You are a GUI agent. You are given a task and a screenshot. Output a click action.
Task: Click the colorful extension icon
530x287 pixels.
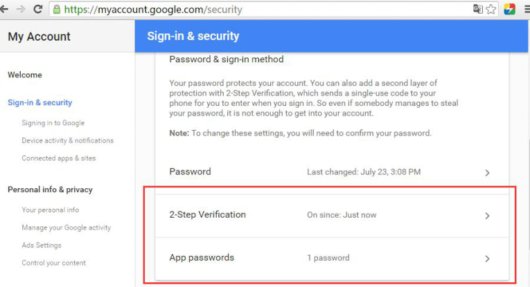(x=509, y=10)
